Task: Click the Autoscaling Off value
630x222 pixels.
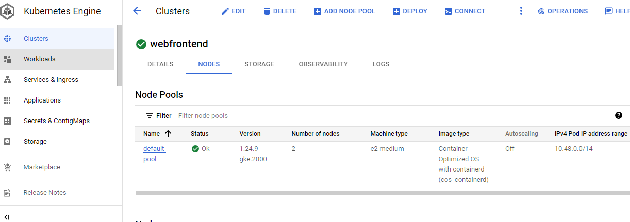Action: click(x=510, y=149)
